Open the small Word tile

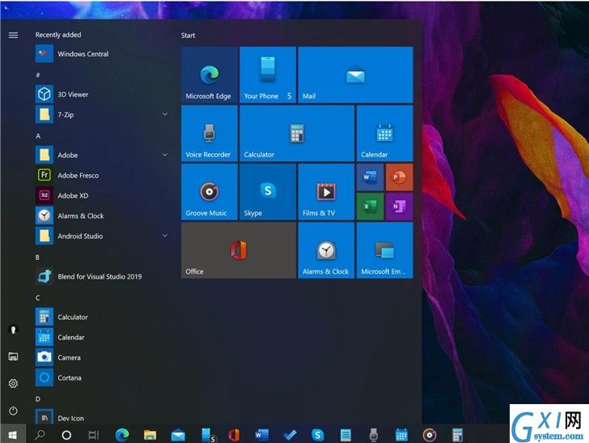coord(370,177)
